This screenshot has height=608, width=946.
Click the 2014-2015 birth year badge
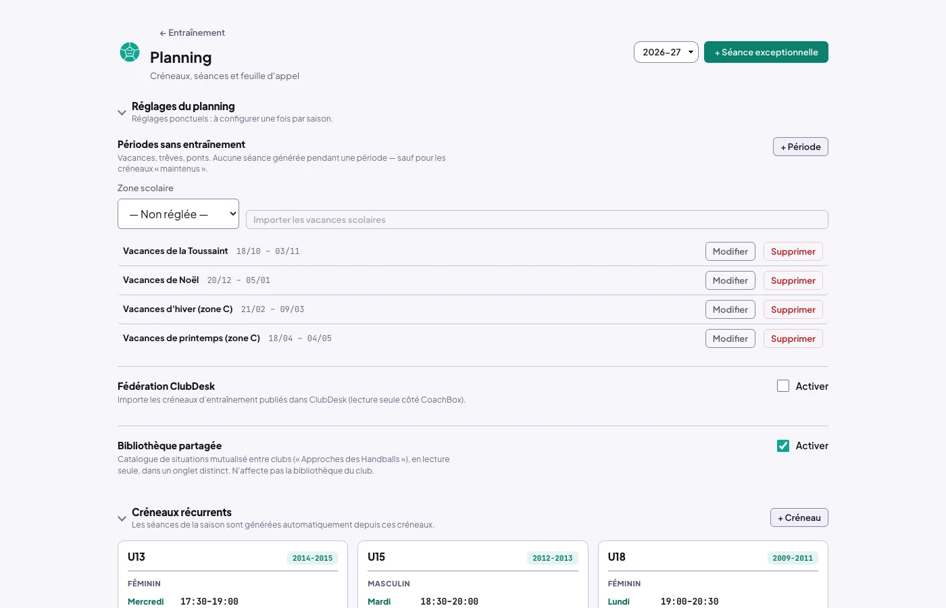tap(312, 558)
